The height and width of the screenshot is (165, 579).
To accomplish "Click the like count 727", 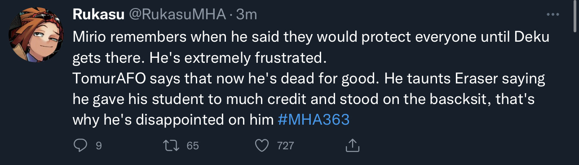I will point(285,146).
